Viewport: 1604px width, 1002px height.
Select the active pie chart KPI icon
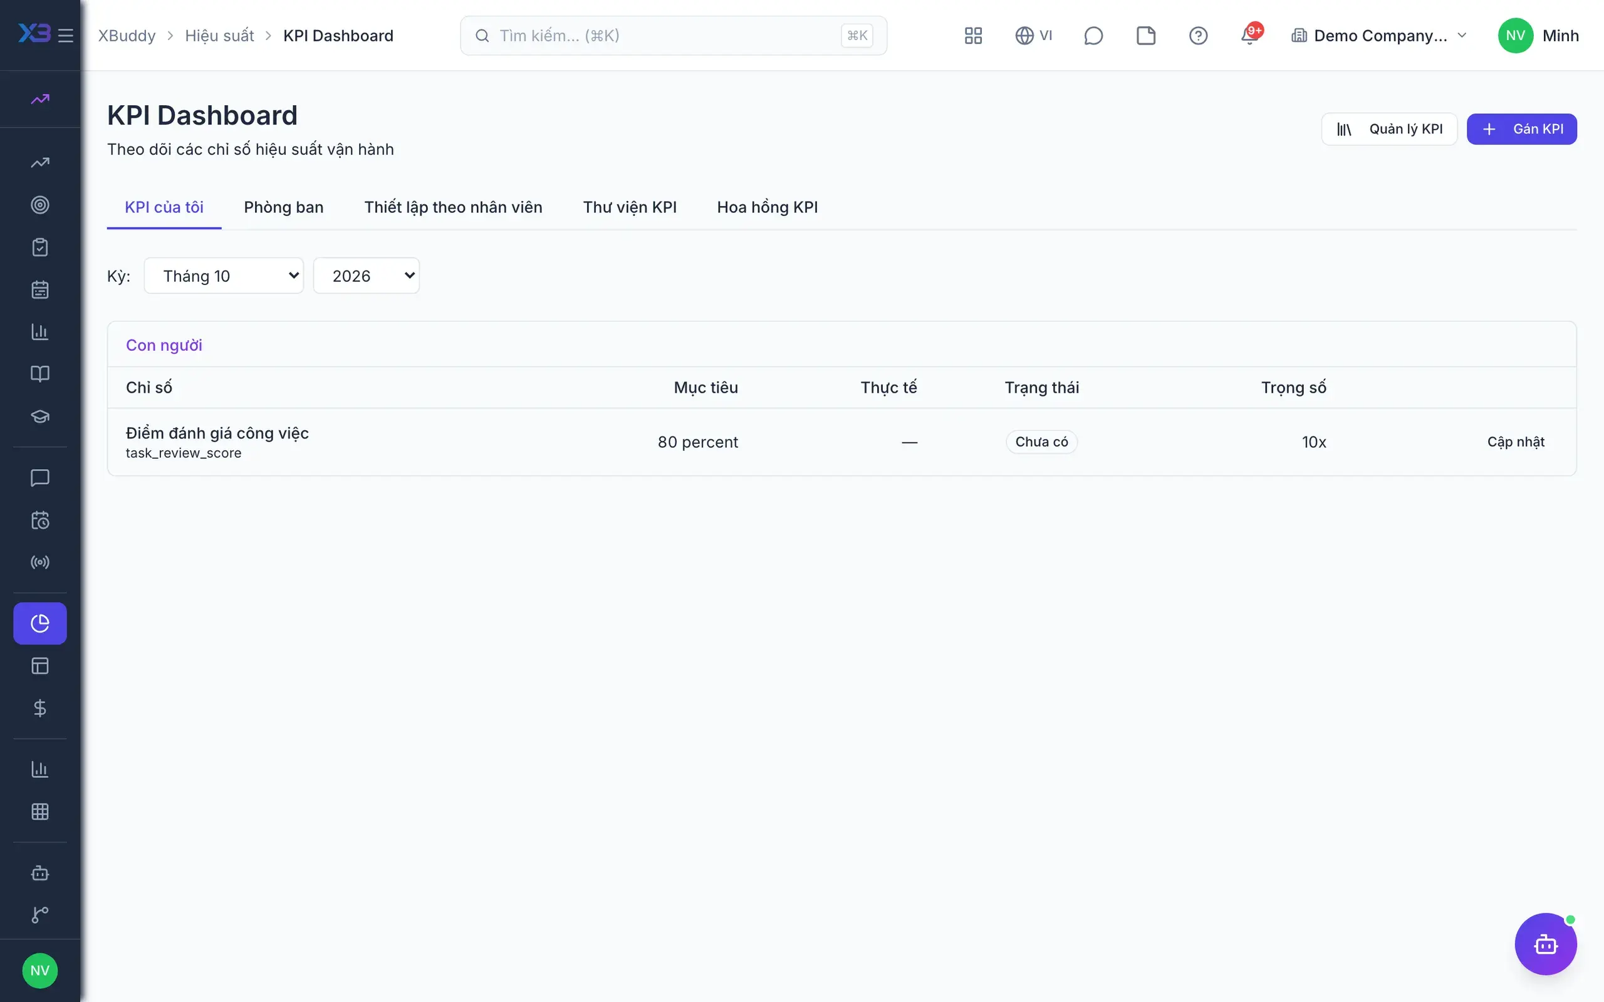(x=39, y=623)
